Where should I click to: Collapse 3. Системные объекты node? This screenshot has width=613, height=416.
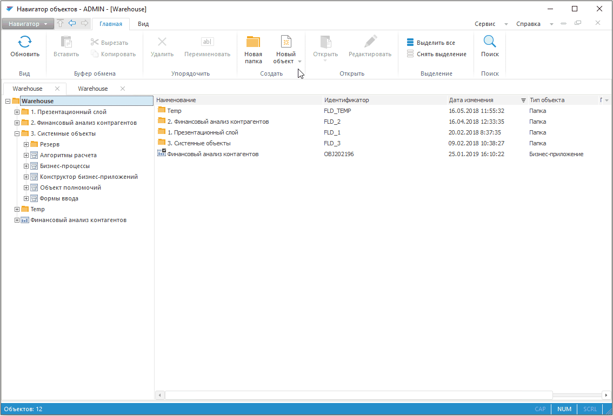(17, 133)
